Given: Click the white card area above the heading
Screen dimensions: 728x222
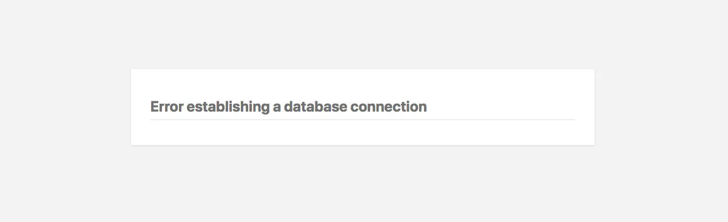Looking at the screenshot, I should tap(363, 84).
